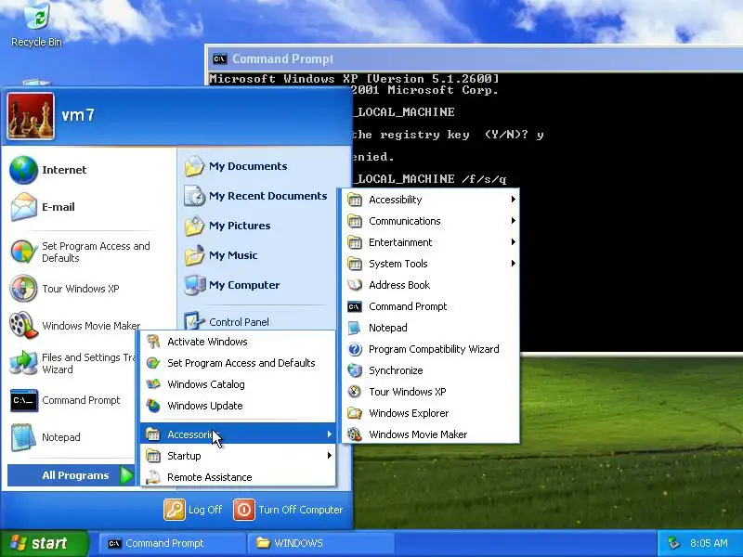Click the Entertainment folder icon
The width and height of the screenshot is (743, 557).
click(355, 242)
